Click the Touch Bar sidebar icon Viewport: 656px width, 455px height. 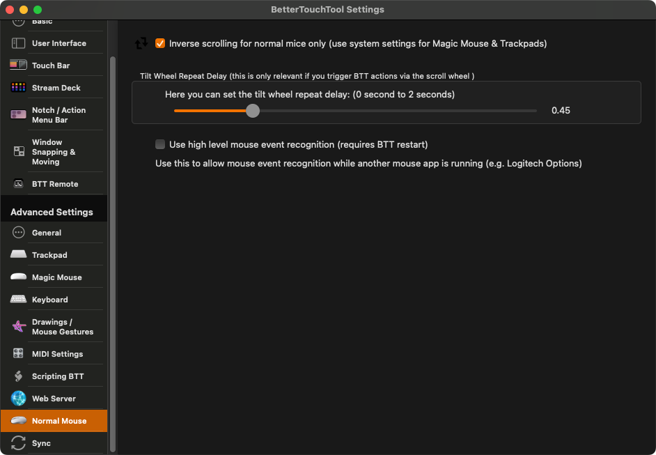click(19, 65)
